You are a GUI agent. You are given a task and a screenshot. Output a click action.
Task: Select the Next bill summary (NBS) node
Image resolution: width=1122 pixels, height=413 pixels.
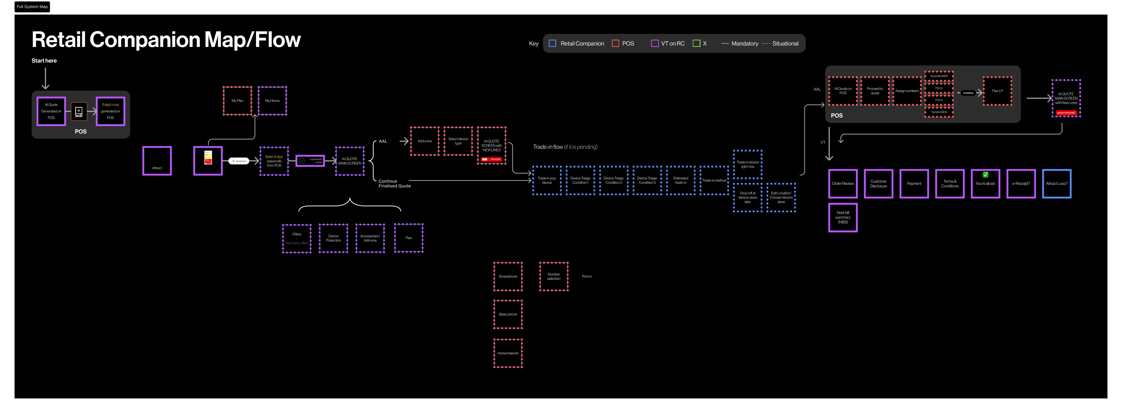click(843, 218)
